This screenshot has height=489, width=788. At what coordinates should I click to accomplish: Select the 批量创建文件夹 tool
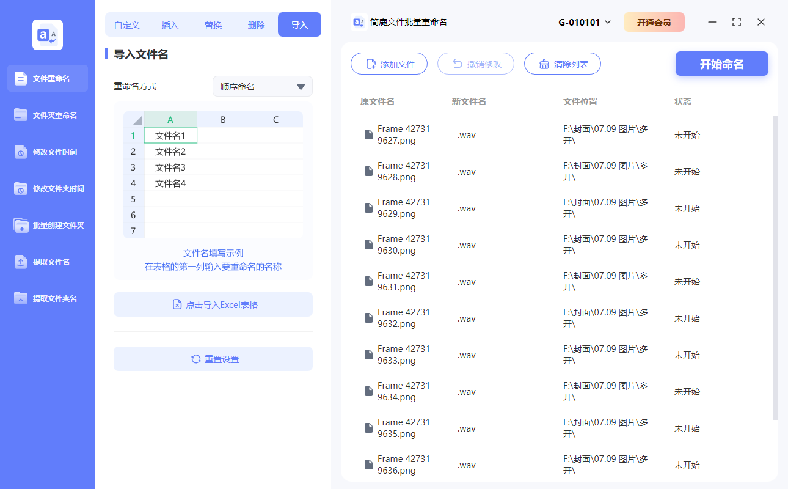(x=47, y=225)
